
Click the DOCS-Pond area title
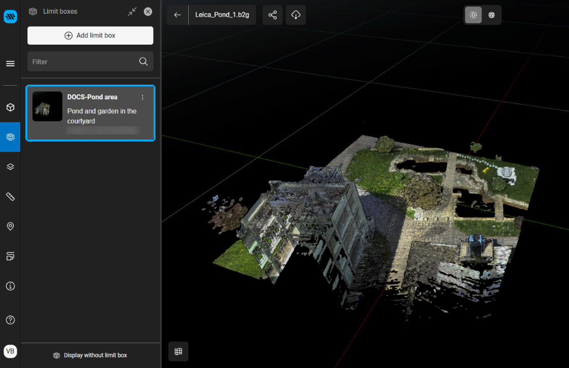point(92,97)
